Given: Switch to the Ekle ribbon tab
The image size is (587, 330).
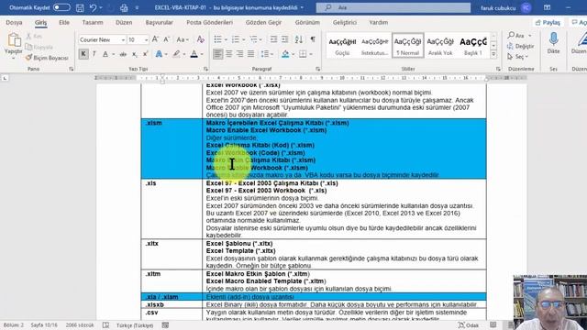Looking at the screenshot, I should point(64,22).
